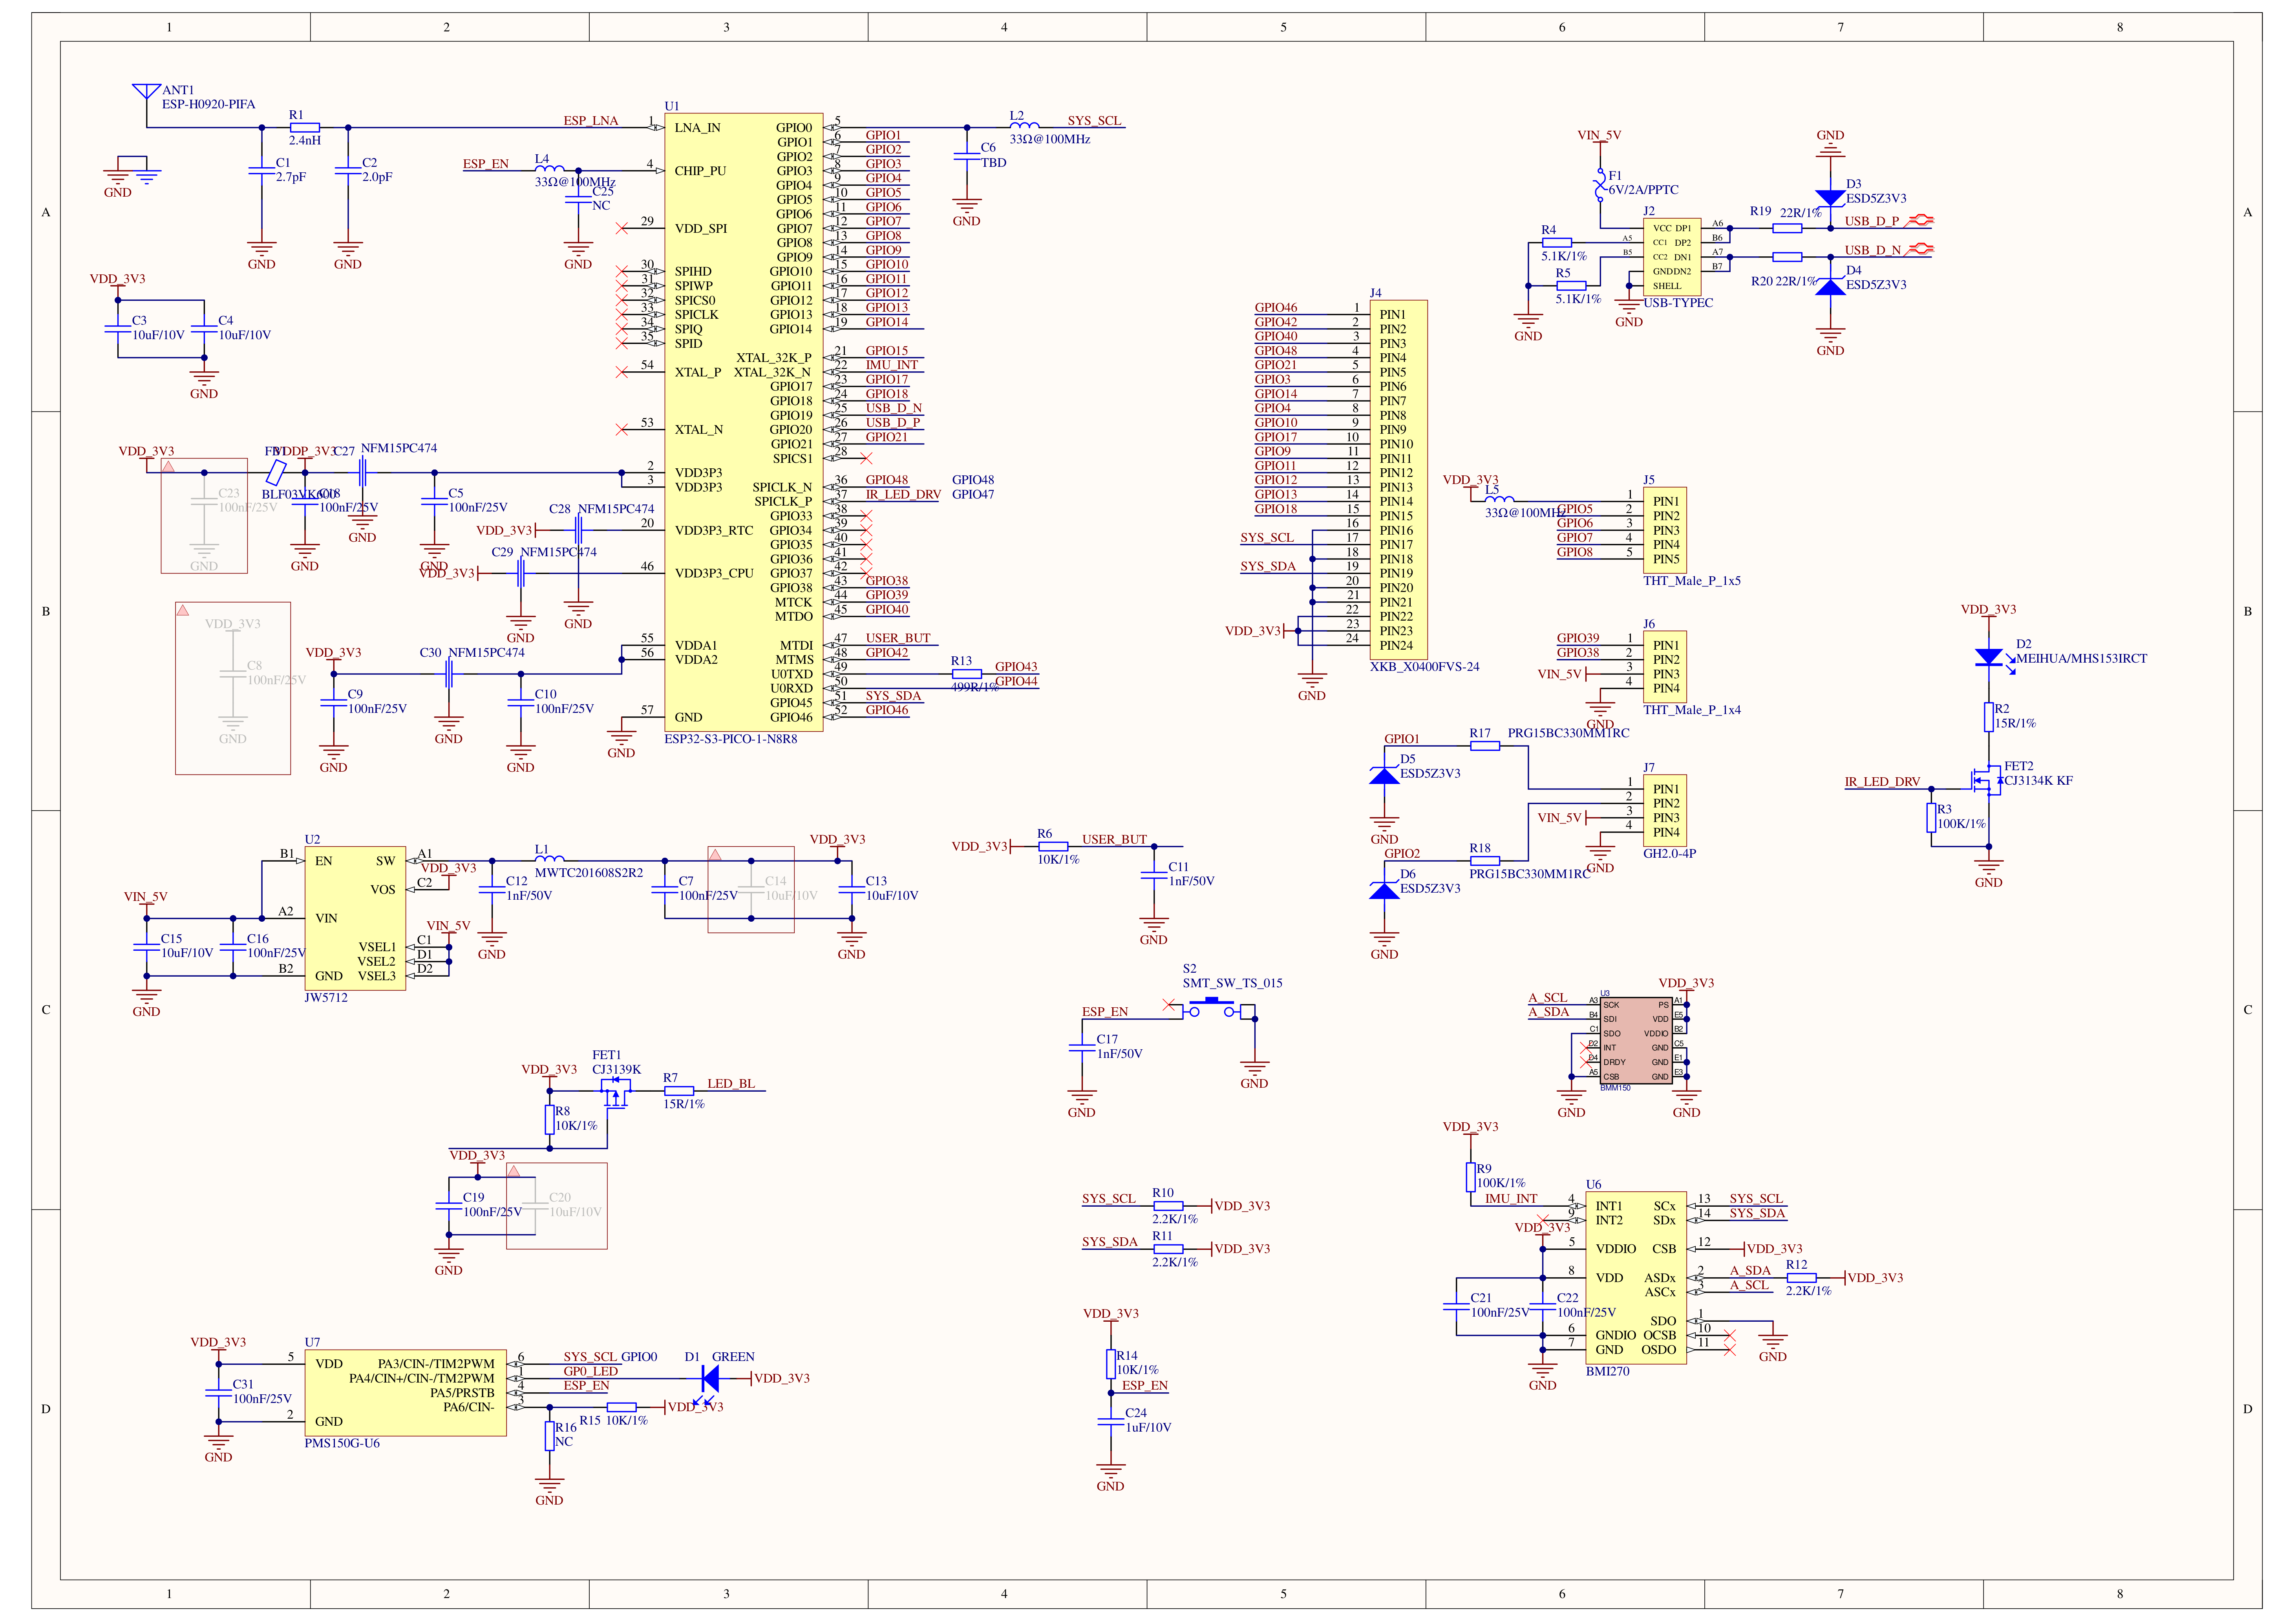Image resolution: width=2296 pixels, height=1622 pixels.
Task: Select capacitor C11 1nF/50V
Action: click(x=1153, y=875)
